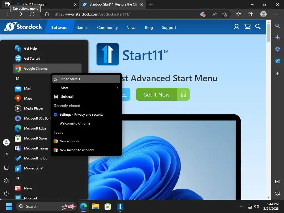Image resolution: width=284 pixels, height=213 pixels.
Task: Select Pin to Start11 menu entry
Action: [86, 79]
